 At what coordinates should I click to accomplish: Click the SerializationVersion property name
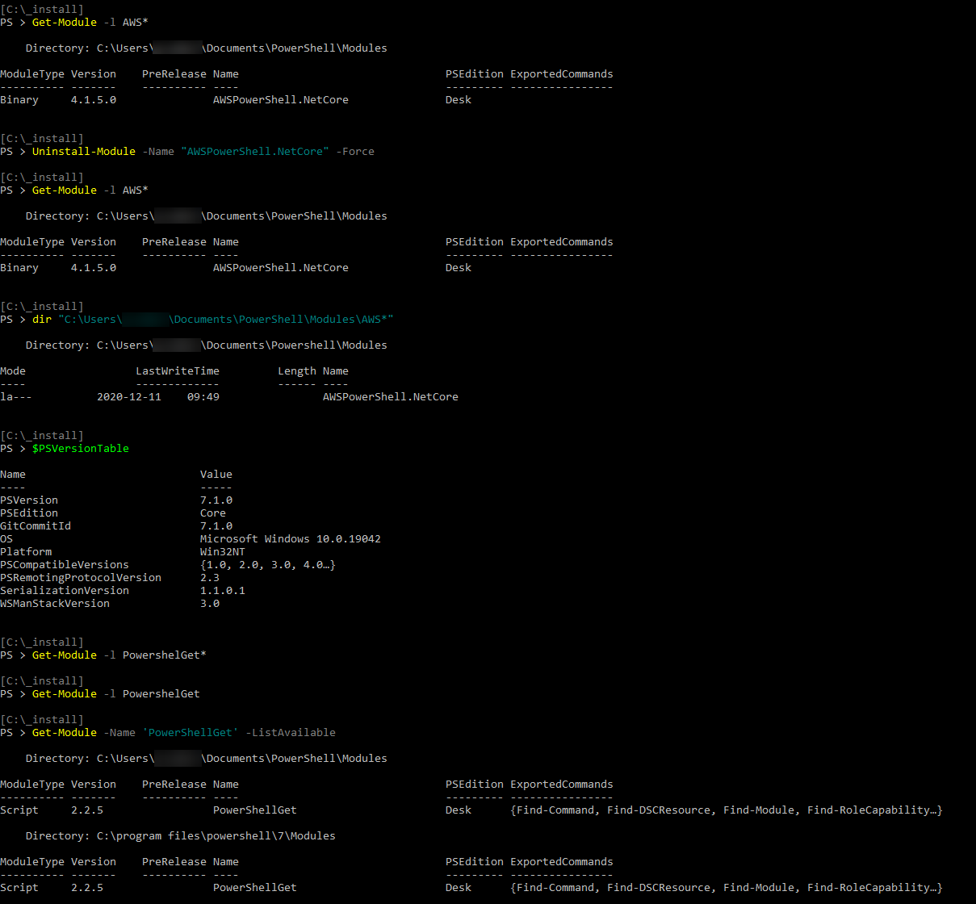(65, 590)
